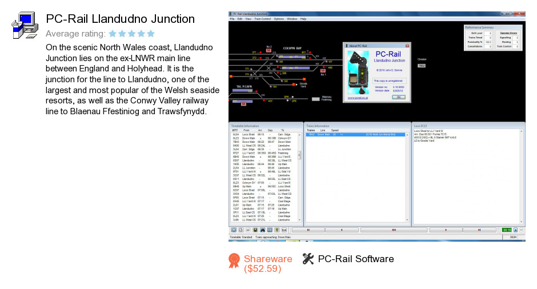The width and height of the screenshot is (537, 289).
Task: Open the www.pcrail.co.uk link
Action: (358, 98)
